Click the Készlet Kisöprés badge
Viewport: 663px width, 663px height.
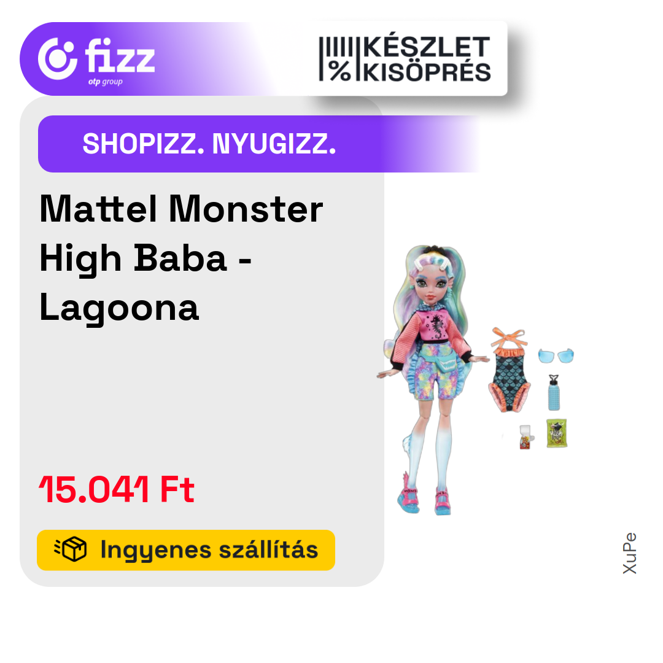(405, 59)
